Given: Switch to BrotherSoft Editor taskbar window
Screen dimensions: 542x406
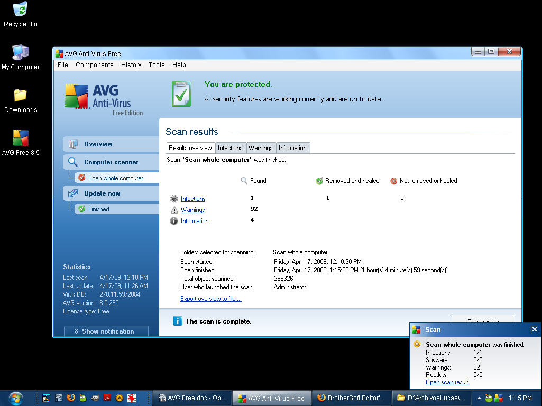Looking at the screenshot, I should 352,398.
